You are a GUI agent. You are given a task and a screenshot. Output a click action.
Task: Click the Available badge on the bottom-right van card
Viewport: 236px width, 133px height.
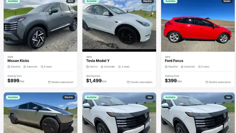170,97
